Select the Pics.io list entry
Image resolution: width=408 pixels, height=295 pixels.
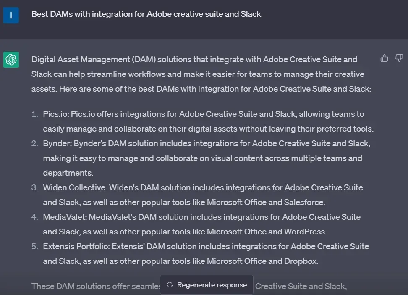(x=208, y=121)
